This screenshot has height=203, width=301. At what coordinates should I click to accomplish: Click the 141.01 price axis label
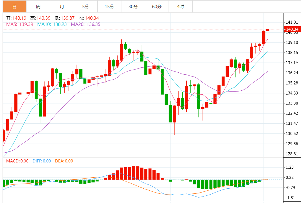(292, 22)
